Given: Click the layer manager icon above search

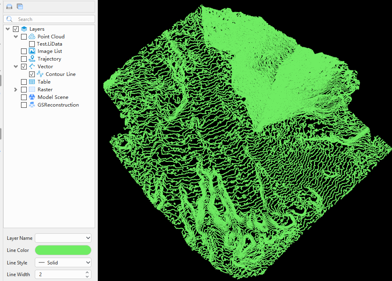Looking at the screenshot, I should 9,6.
